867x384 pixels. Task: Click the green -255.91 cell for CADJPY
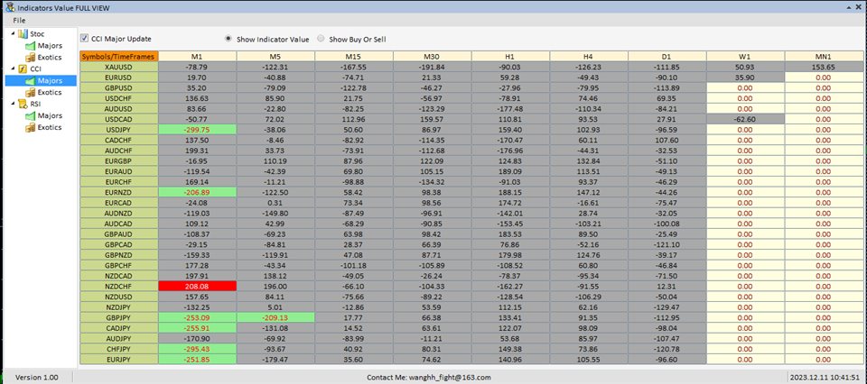(198, 328)
